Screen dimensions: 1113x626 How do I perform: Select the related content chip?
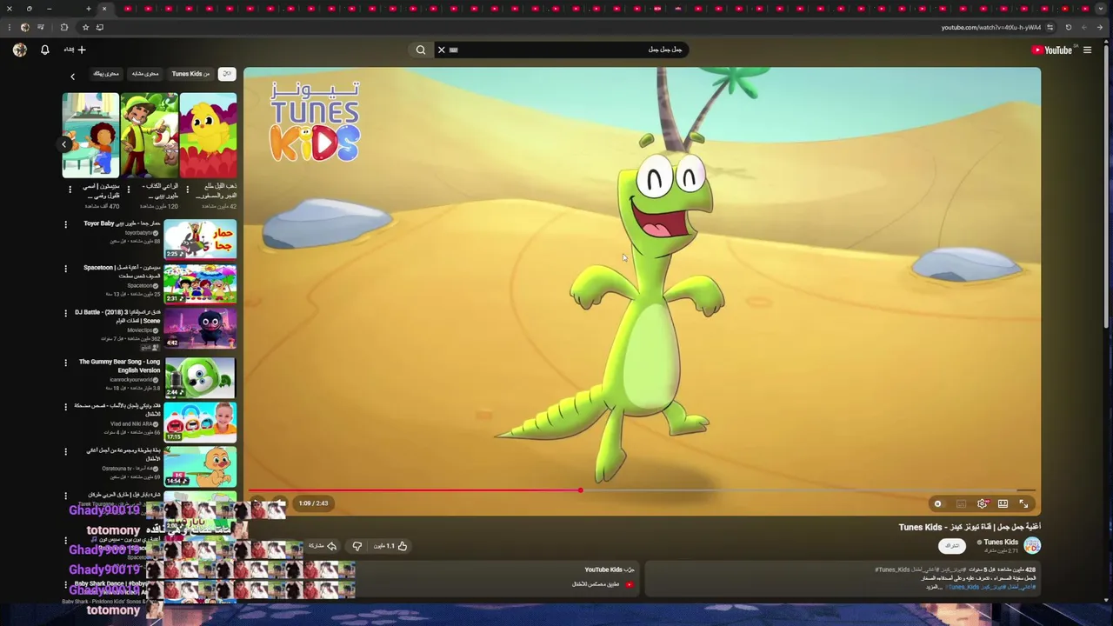click(145, 74)
